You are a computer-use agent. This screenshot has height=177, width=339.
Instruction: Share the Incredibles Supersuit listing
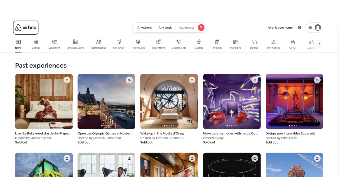(317, 80)
